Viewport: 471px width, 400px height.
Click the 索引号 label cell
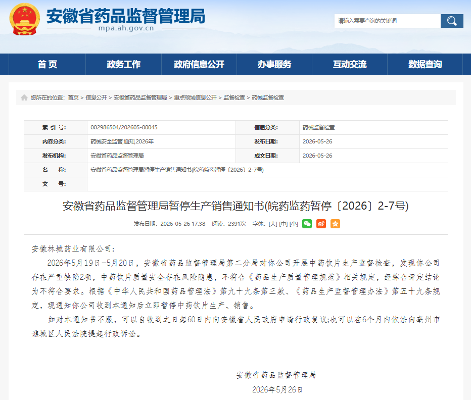coord(56,127)
